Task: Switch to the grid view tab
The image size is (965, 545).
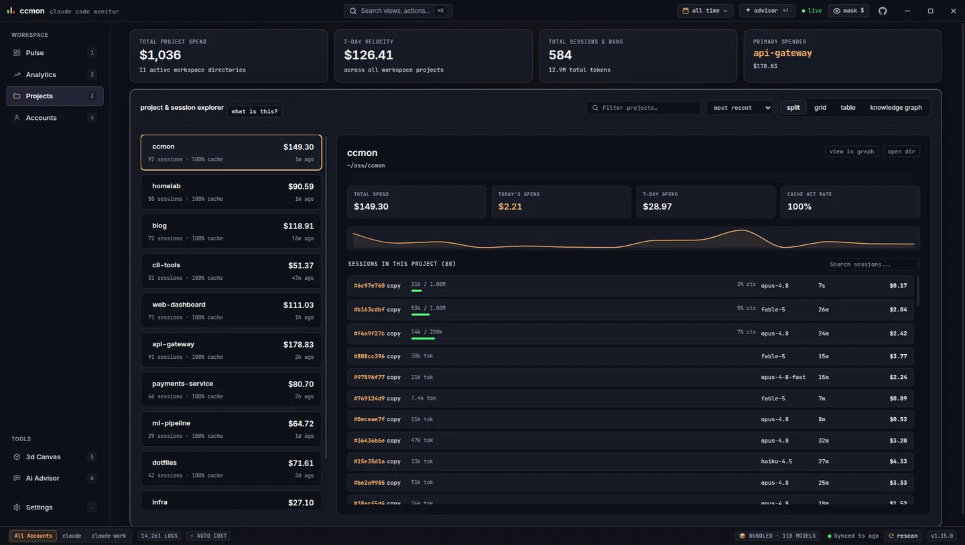Action: tap(820, 108)
